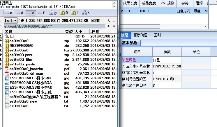Select es9fm00i_paste zip archive icon
This screenshot has height=127, width=217.
[x=7, y=64]
